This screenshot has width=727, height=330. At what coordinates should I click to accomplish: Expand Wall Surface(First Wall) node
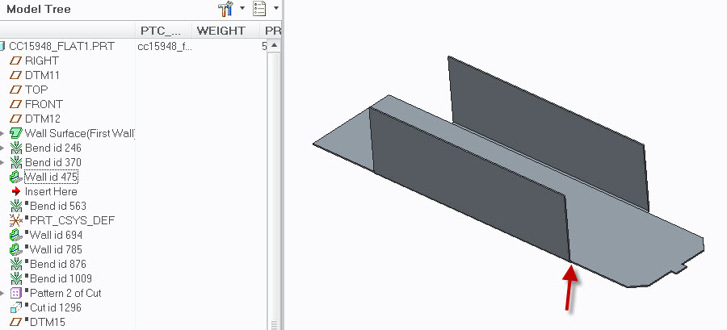[2, 134]
